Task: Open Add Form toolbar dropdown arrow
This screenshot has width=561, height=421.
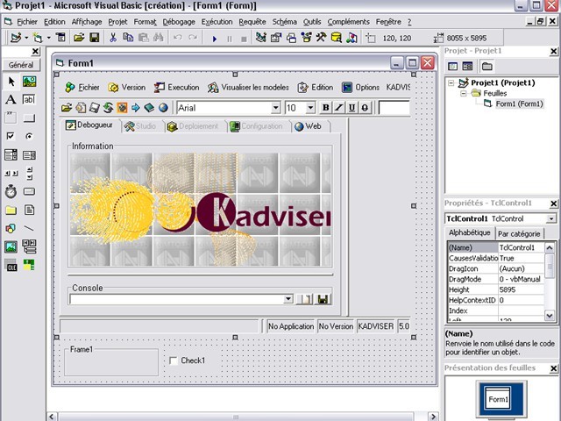Action: coord(49,37)
